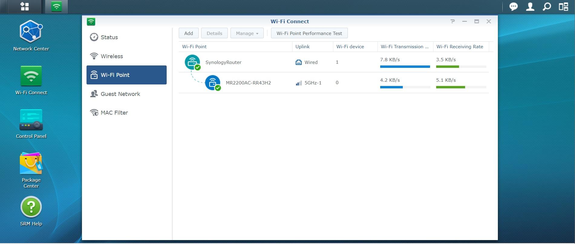The image size is (575, 244).
Task: Select MR2200AC-RR43H2 name text
Action: coord(248,83)
